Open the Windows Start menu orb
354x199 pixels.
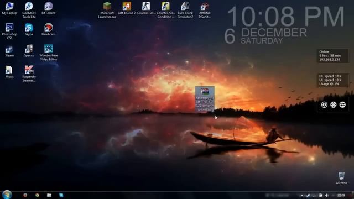(x=7, y=195)
